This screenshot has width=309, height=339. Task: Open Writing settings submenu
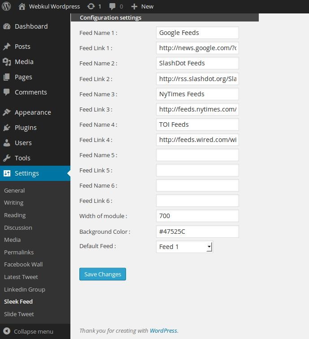(x=13, y=203)
